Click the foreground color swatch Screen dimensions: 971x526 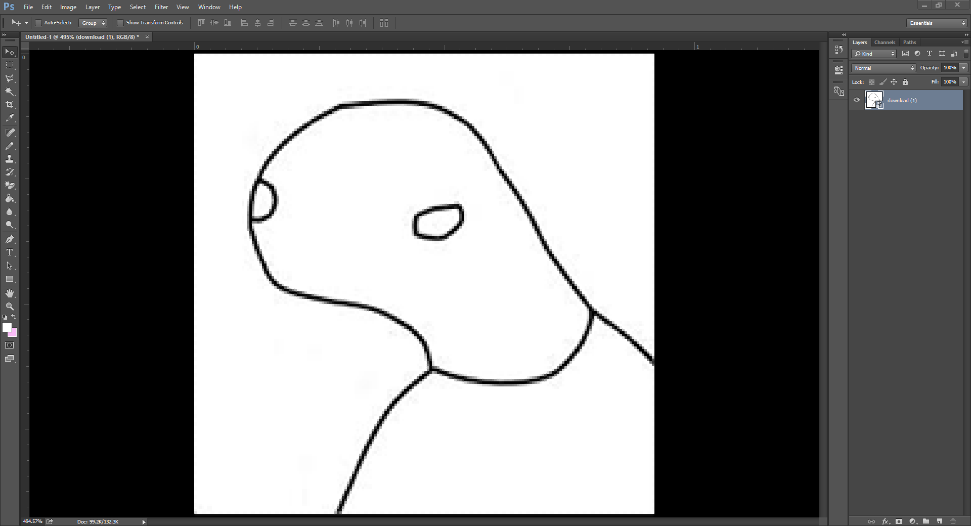point(7,327)
